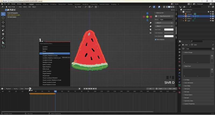Toggle auto keying record button
The image size is (215, 115).
[79, 89]
